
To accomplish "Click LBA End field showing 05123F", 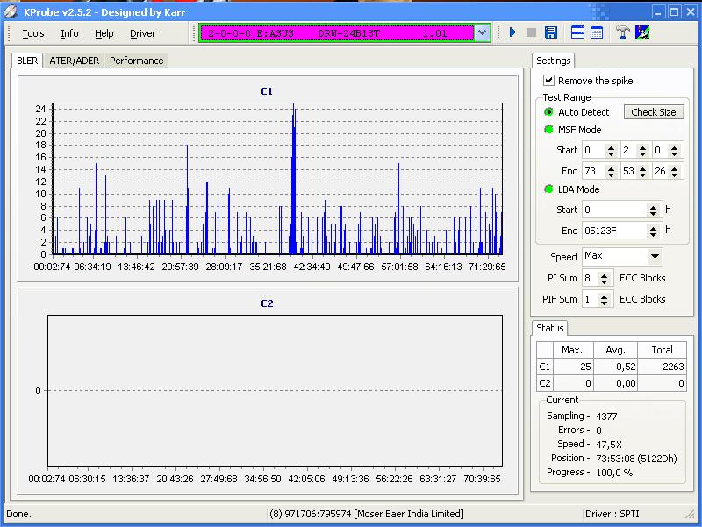I will coord(614,231).
